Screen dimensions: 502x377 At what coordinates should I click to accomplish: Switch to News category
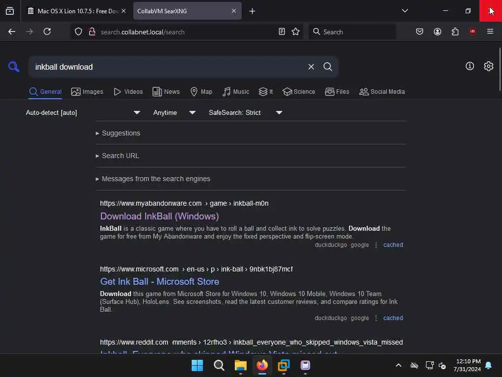(166, 92)
